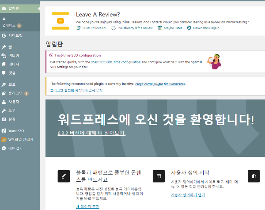Viewport: 265px width, 210px height.
Task: Click 새 페이지 추가 link
Action: (x=87, y=206)
